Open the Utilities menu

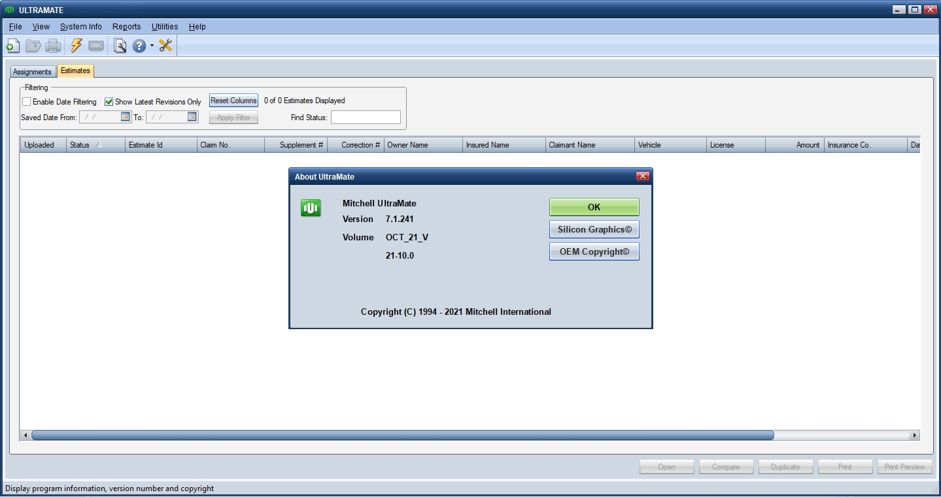(x=165, y=27)
